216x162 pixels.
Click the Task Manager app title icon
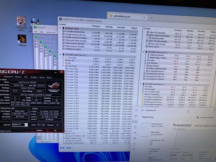pyautogui.click(x=142, y=110)
